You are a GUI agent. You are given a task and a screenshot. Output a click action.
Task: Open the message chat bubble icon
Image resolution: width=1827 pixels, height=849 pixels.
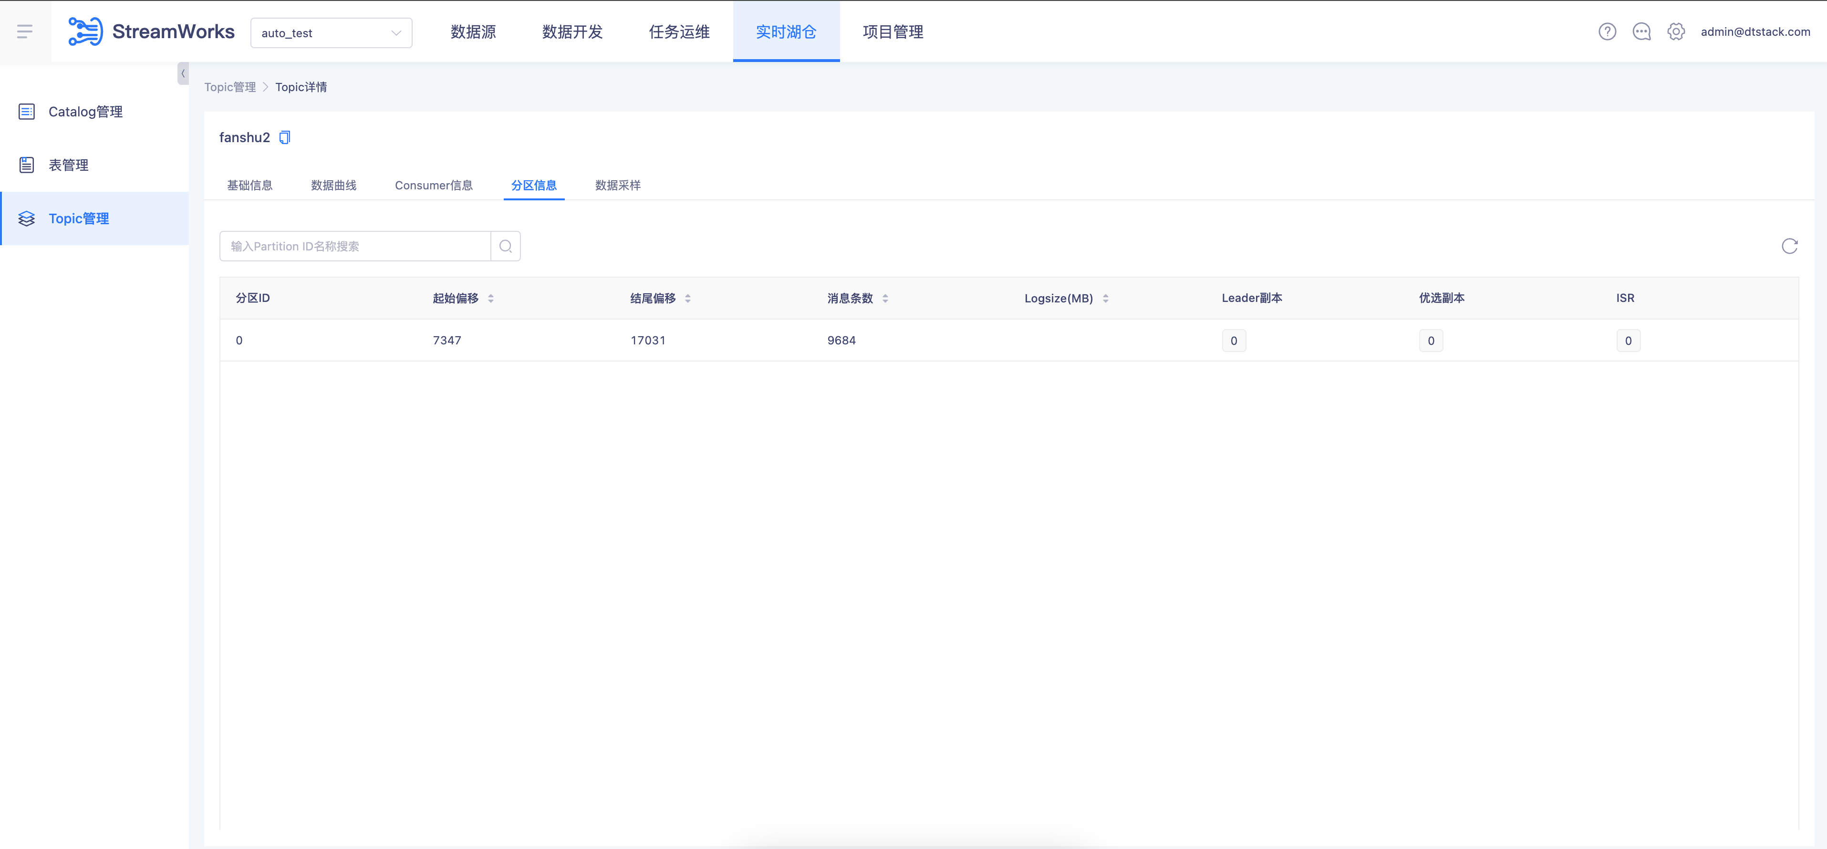(1641, 32)
